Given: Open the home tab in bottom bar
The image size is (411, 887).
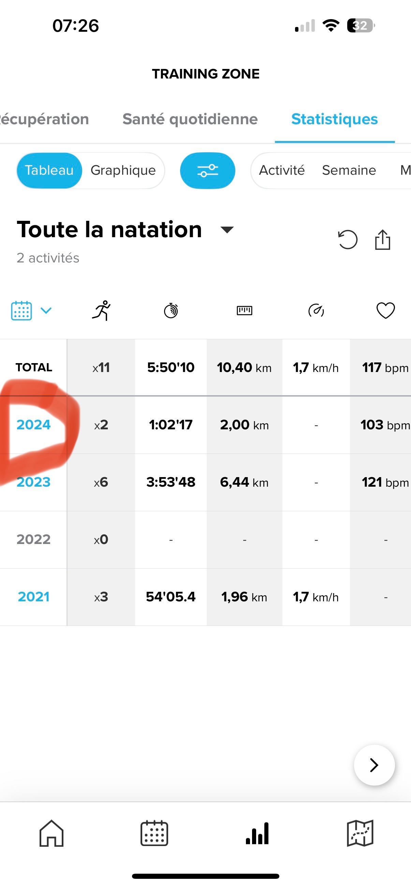Looking at the screenshot, I should pyautogui.click(x=51, y=833).
